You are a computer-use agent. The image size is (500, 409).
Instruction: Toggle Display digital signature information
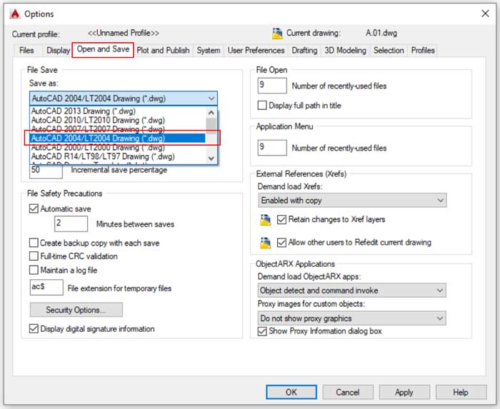[x=34, y=328]
